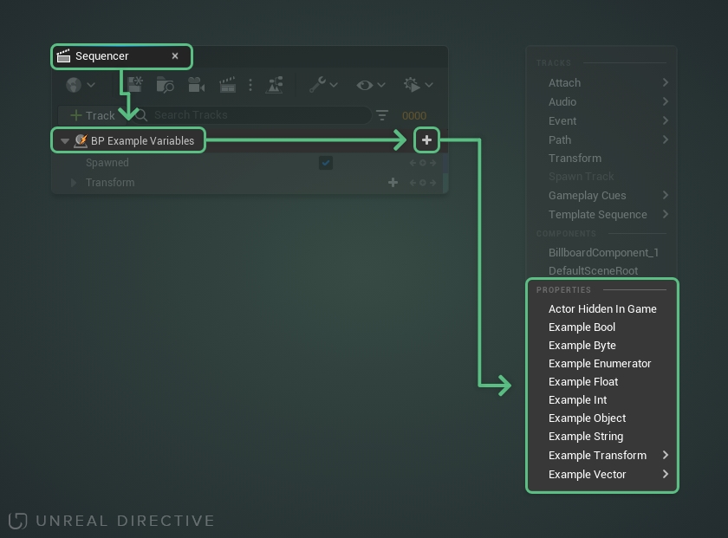Click the green plus button on BP Example Variables
Image resolution: width=728 pixels, height=538 pixels.
pyautogui.click(x=426, y=139)
